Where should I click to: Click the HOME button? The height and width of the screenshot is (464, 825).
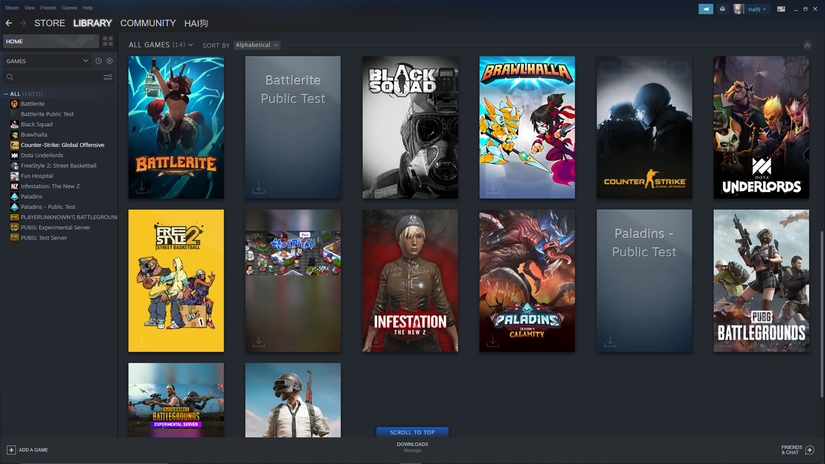pos(51,41)
